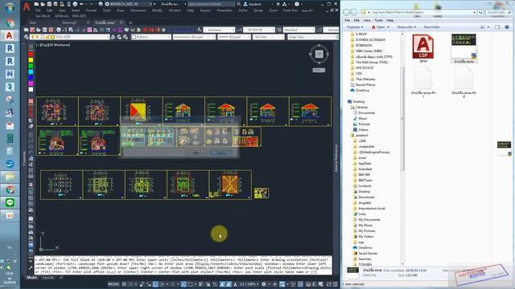Toggle the drawing Grid display in status bar
This screenshot has height=289, width=515.
[x=124, y=284]
